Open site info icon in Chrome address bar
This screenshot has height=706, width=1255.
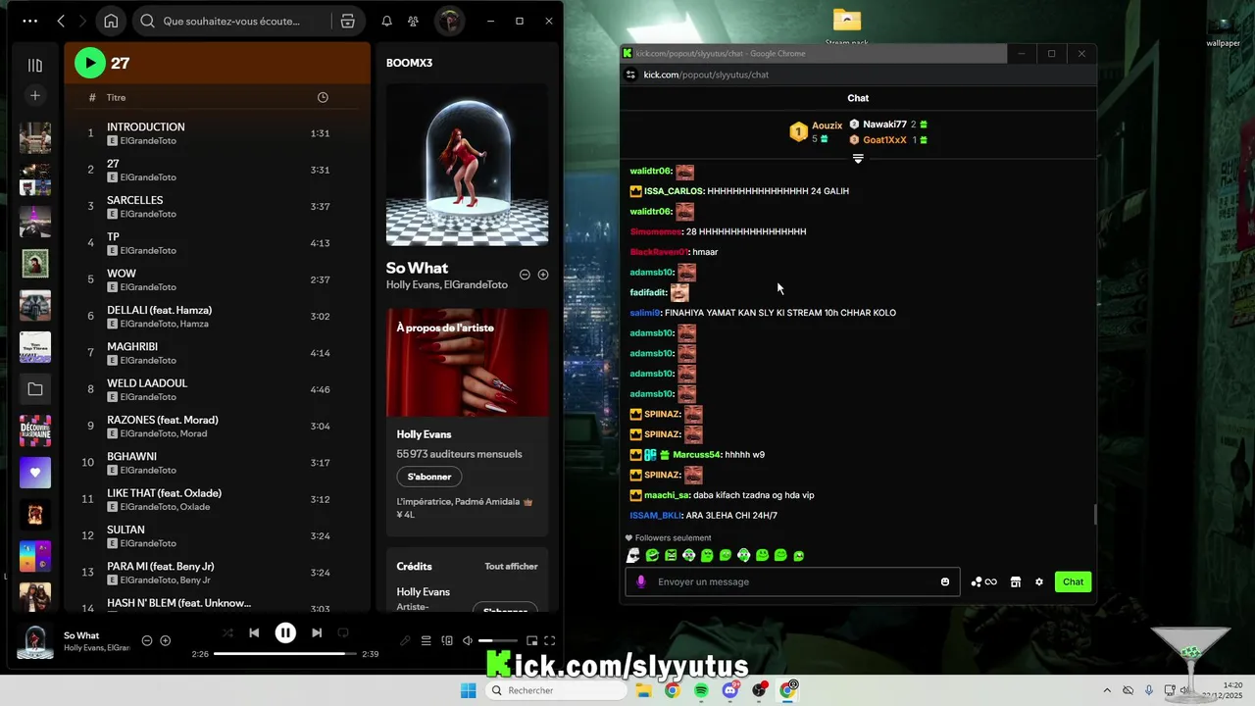[x=631, y=75]
